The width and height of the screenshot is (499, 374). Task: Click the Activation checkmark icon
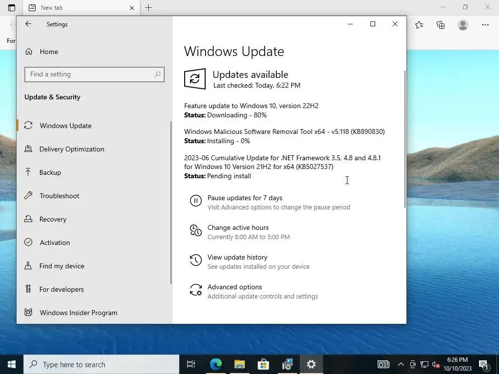(28, 243)
